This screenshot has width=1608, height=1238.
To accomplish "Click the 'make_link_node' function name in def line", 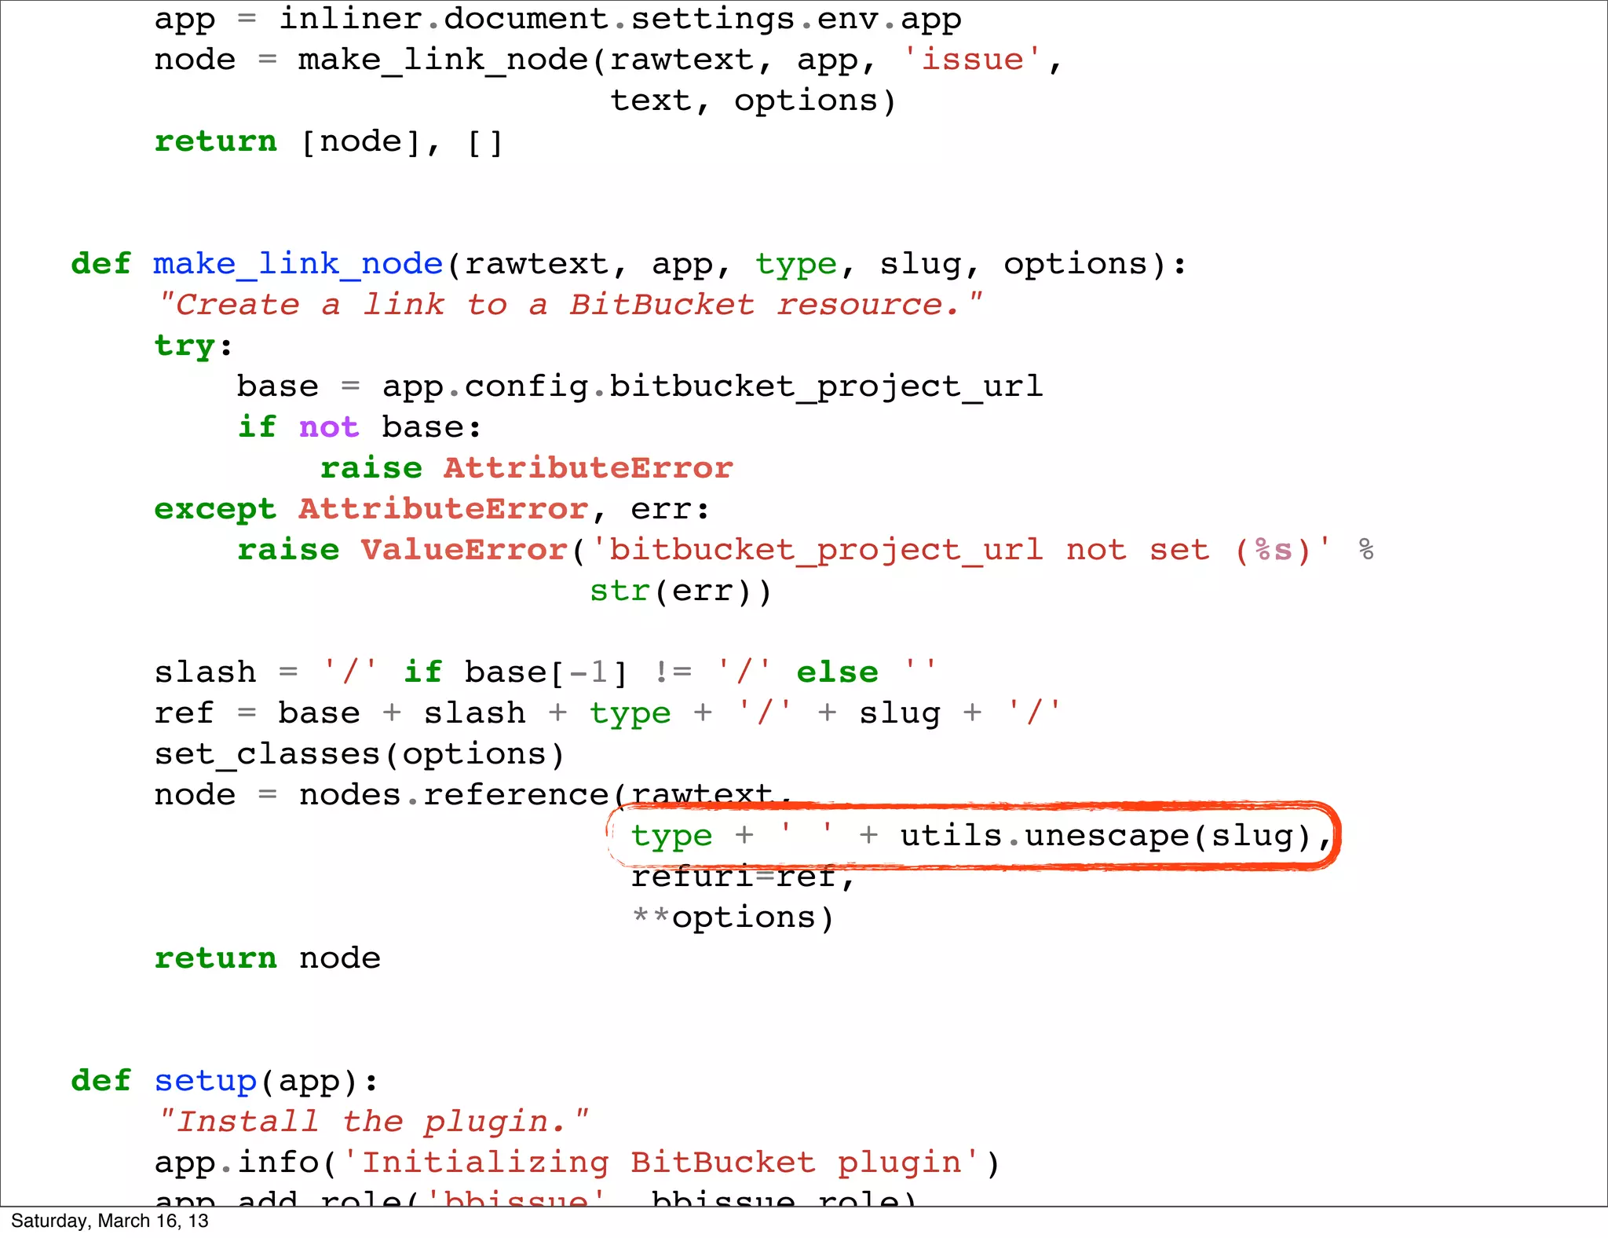I will pos(298,264).
